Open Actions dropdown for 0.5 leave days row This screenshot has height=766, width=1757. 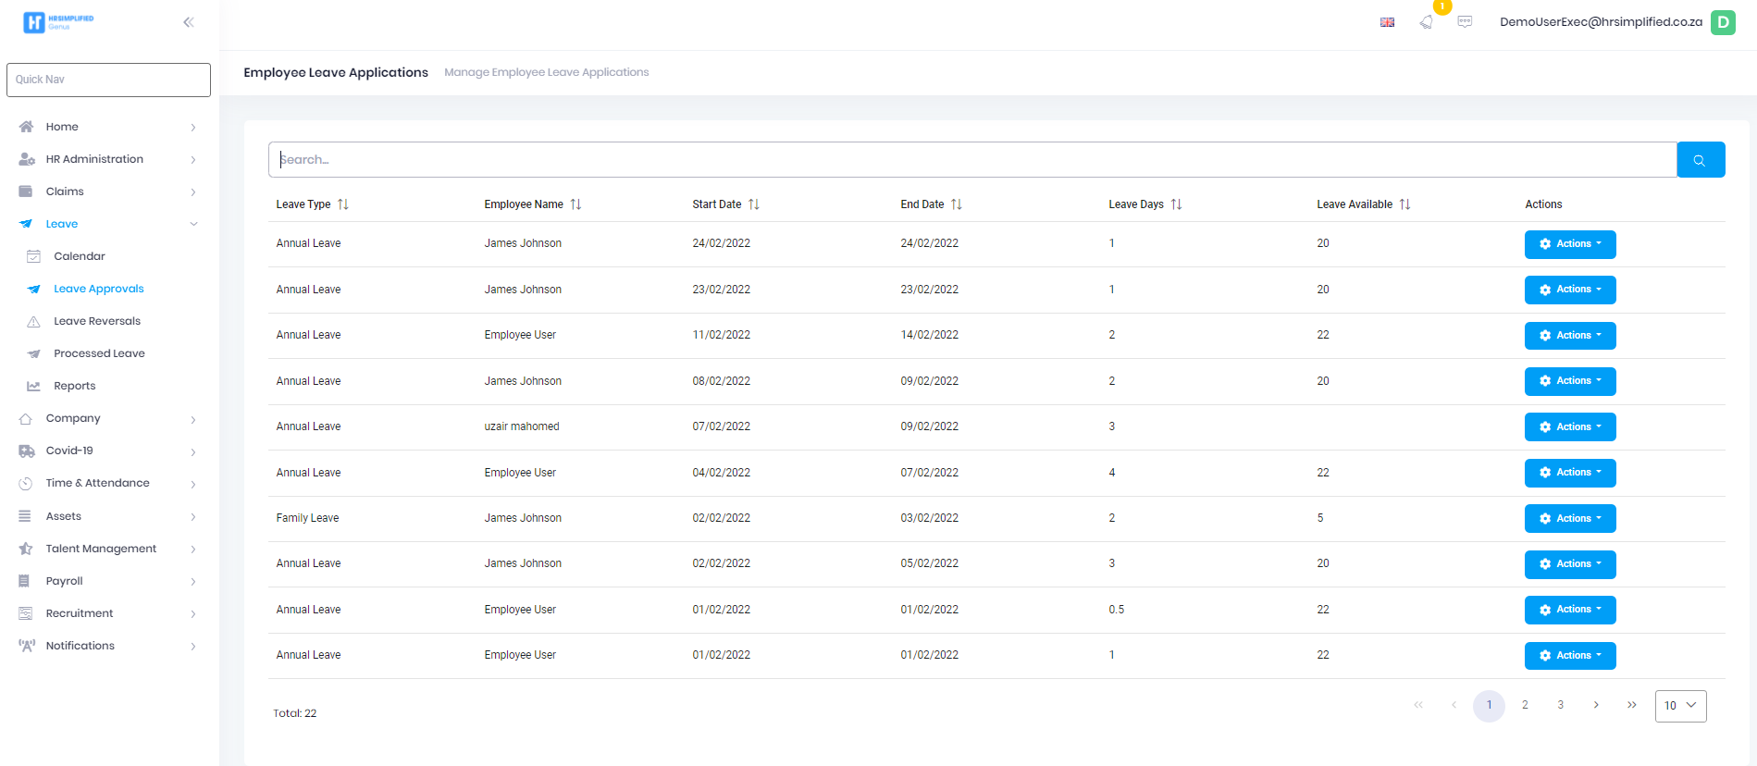click(1570, 610)
